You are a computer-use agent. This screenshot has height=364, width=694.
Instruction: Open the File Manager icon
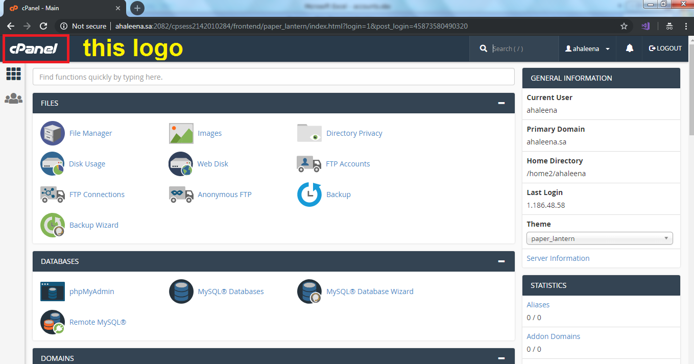pyautogui.click(x=53, y=133)
